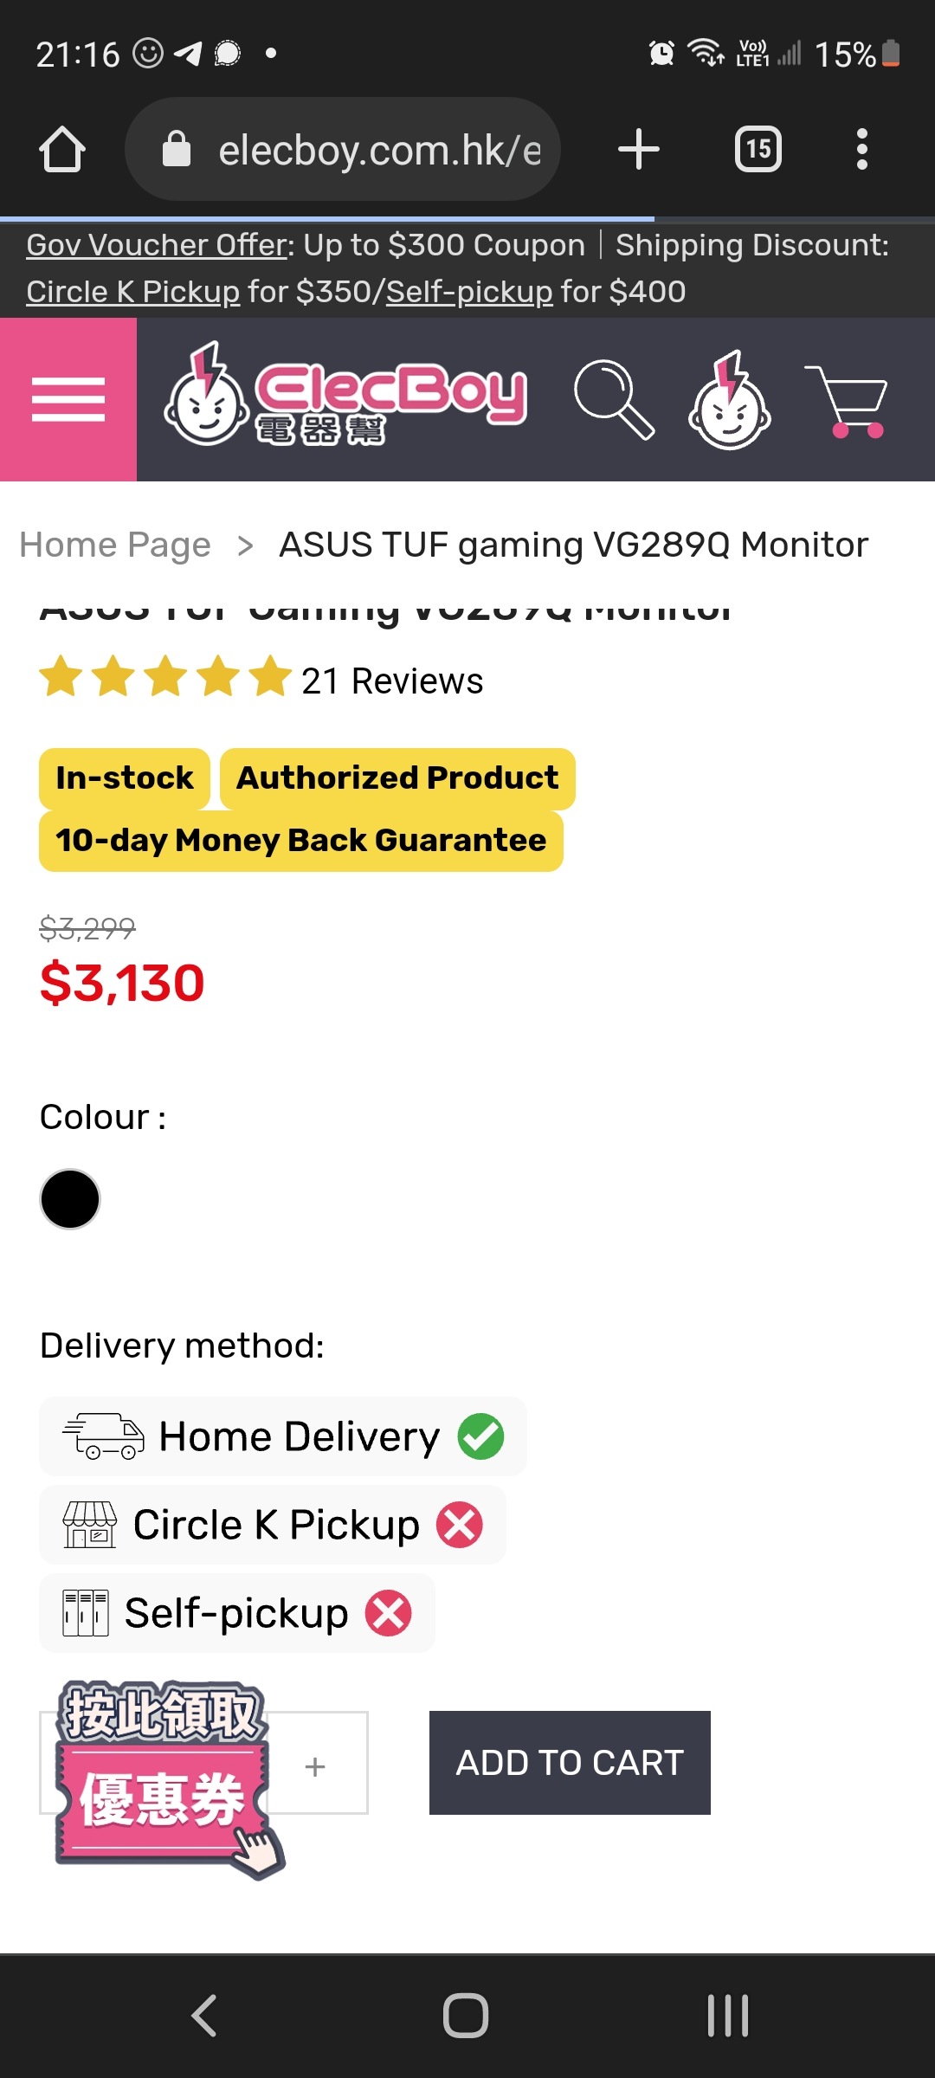Viewport: 935px width, 2078px height.
Task: Choose Self-pickup delivery option
Action: coord(237,1613)
